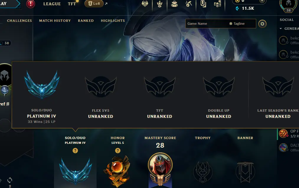Open the Zed mastery score champion icon
Image resolution: width=299 pixels, height=188 pixels.
[160, 165]
